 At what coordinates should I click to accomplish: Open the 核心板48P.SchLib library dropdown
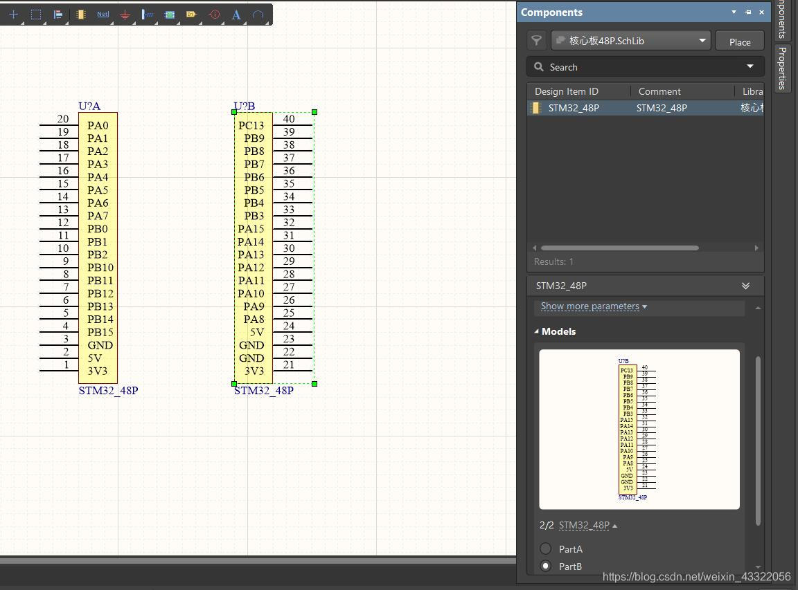point(631,41)
